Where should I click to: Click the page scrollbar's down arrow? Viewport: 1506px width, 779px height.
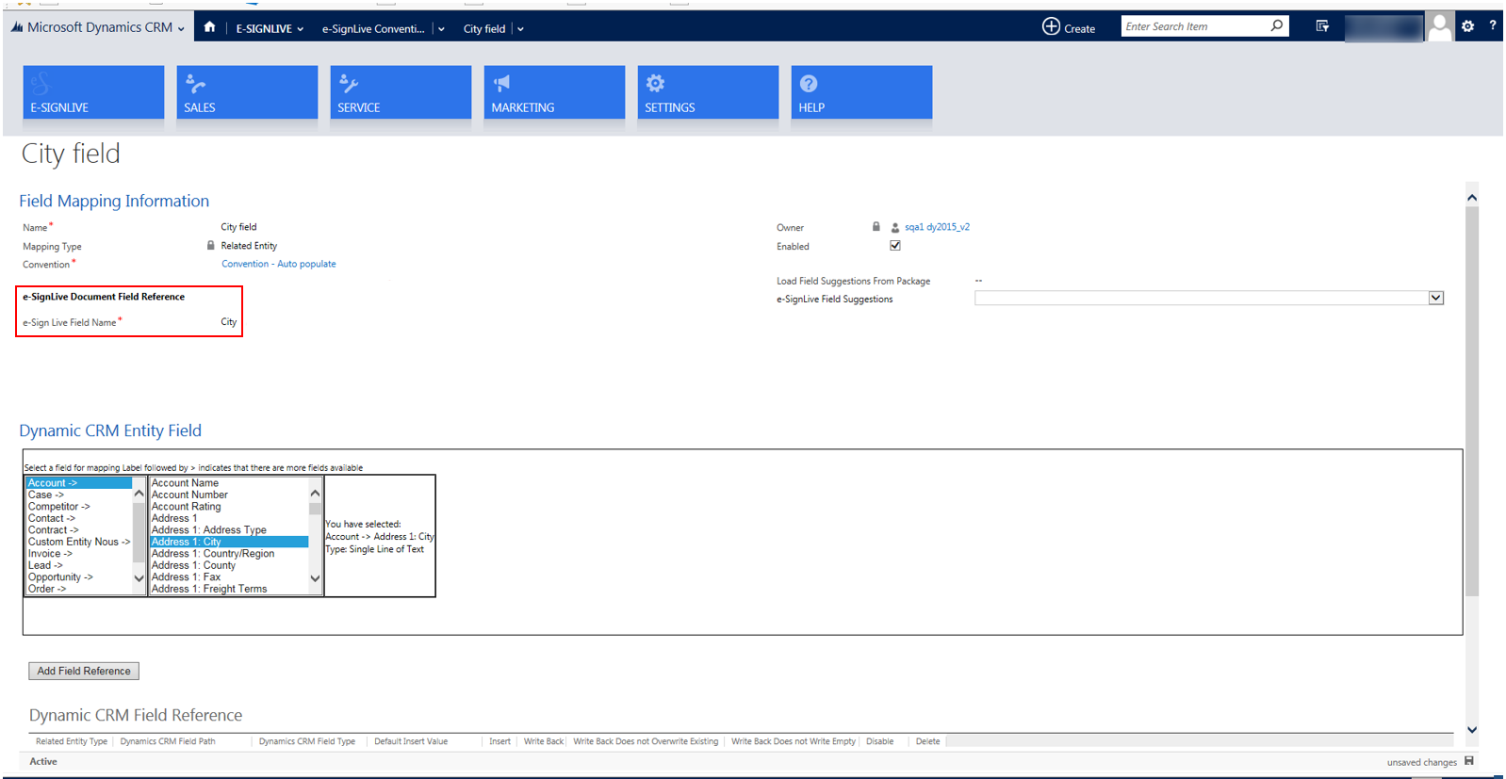(x=1472, y=730)
